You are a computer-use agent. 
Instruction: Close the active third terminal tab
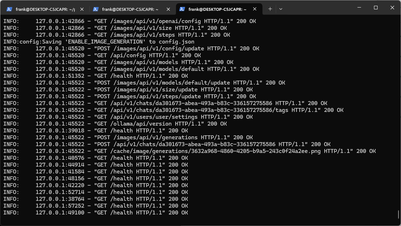[x=254, y=9]
